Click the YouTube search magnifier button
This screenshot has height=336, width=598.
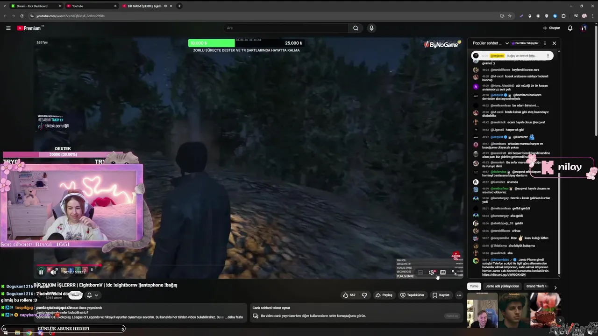[x=356, y=28]
